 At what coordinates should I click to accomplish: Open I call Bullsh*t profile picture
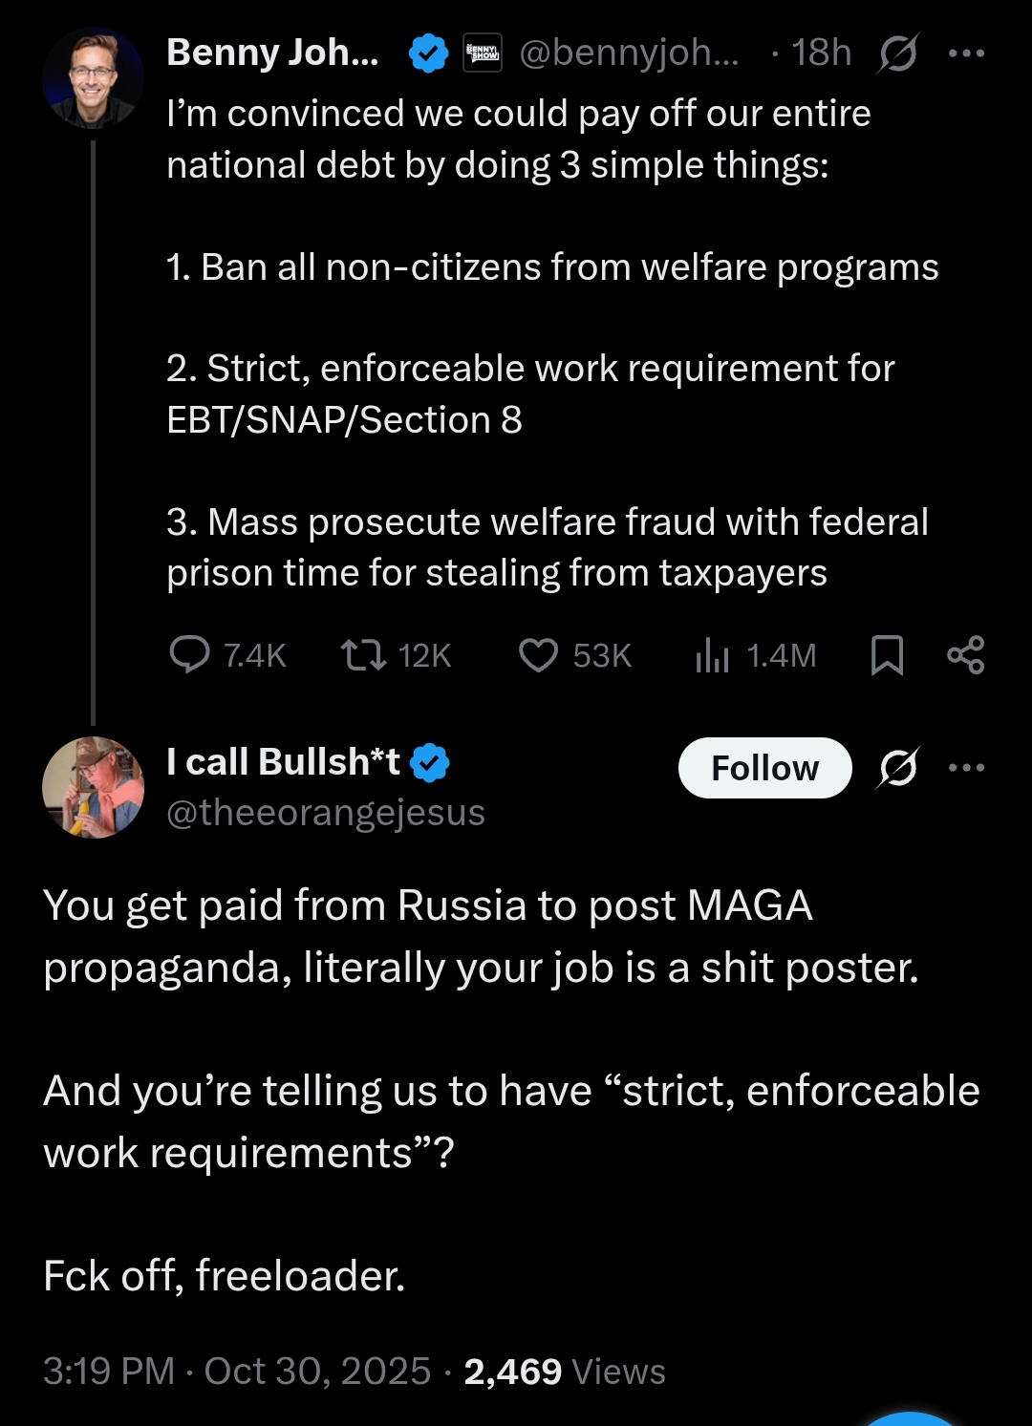click(93, 787)
